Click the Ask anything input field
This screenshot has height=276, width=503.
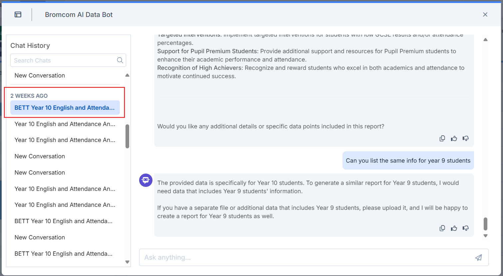[x=300, y=257]
